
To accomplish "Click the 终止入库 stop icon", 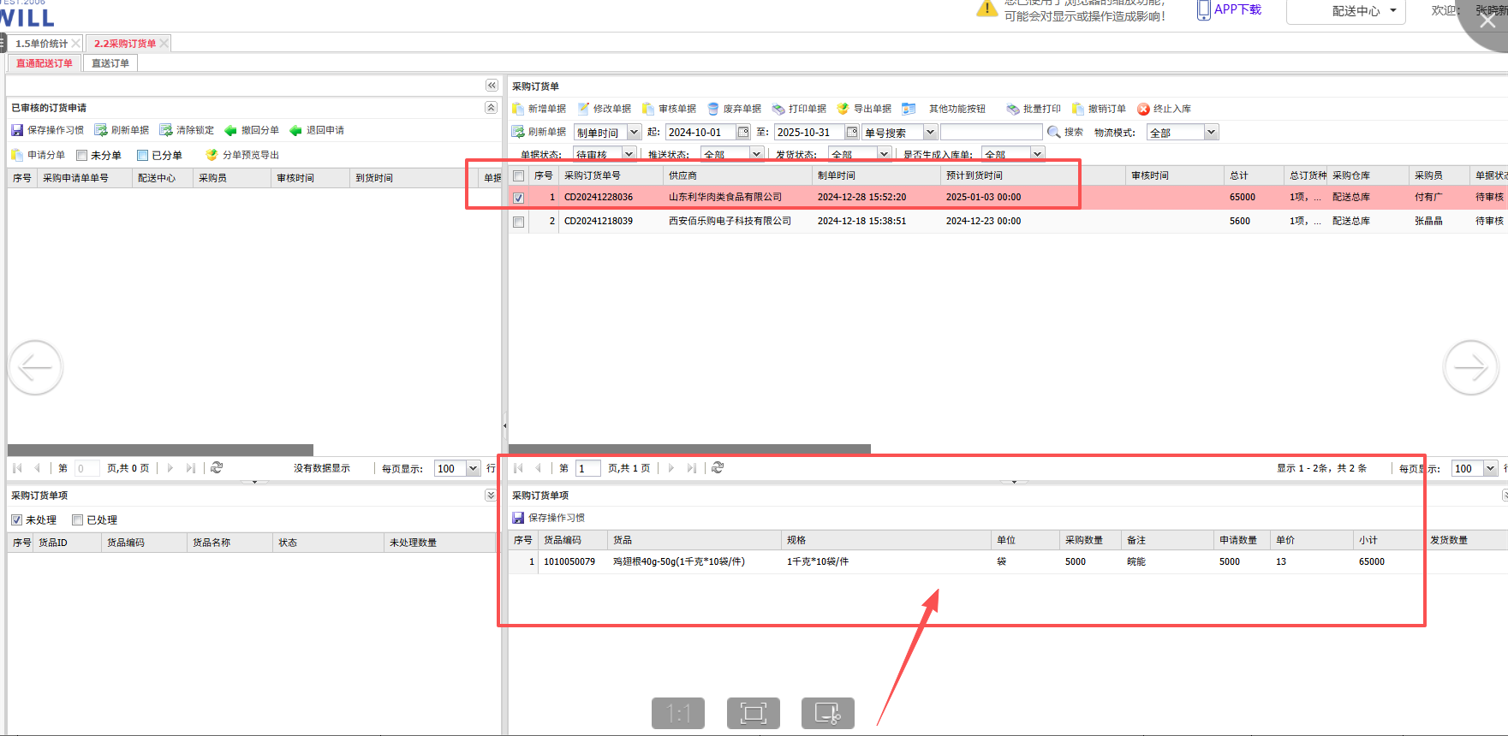I will pos(1143,109).
